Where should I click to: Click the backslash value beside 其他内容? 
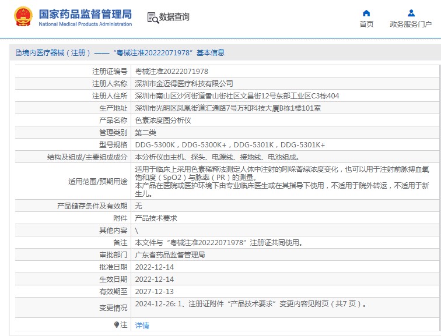(x=136, y=231)
